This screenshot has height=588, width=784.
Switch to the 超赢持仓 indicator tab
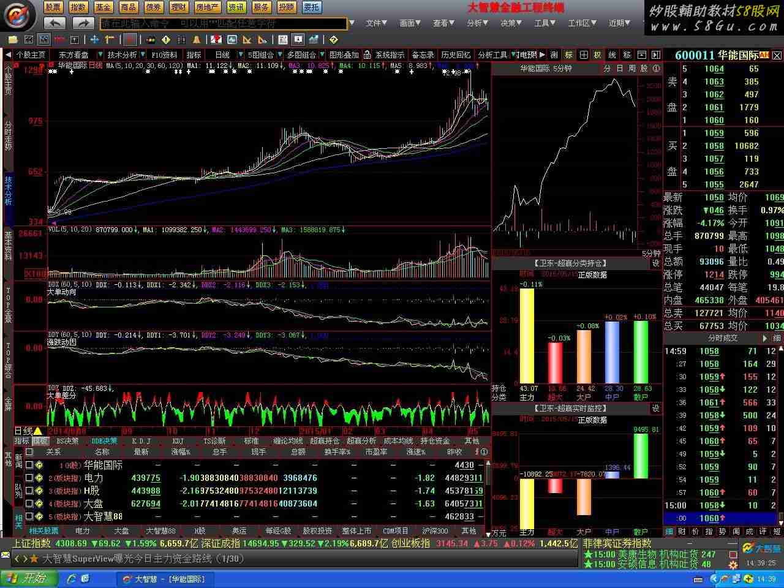pyautogui.click(x=324, y=441)
